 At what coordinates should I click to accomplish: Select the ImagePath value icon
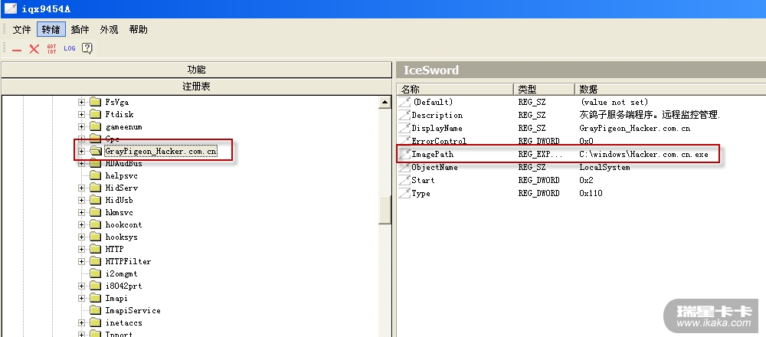pyautogui.click(x=404, y=155)
